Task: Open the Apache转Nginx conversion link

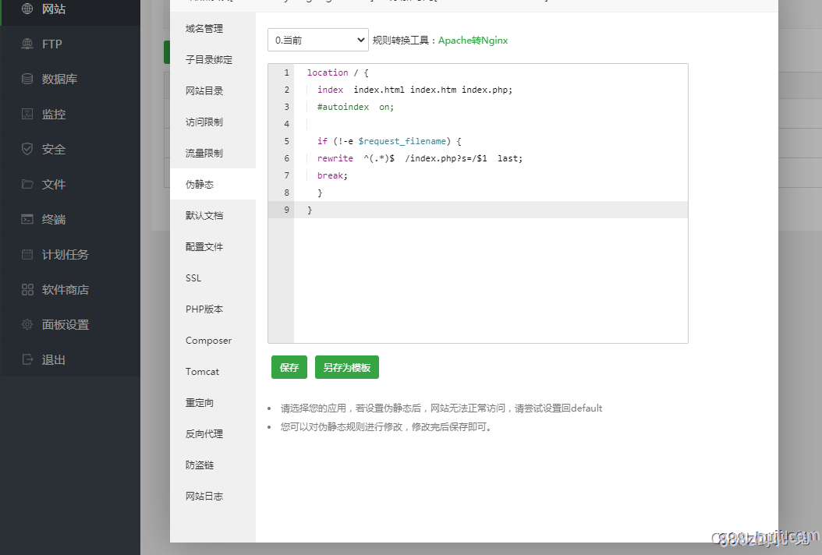Action: point(473,41)
